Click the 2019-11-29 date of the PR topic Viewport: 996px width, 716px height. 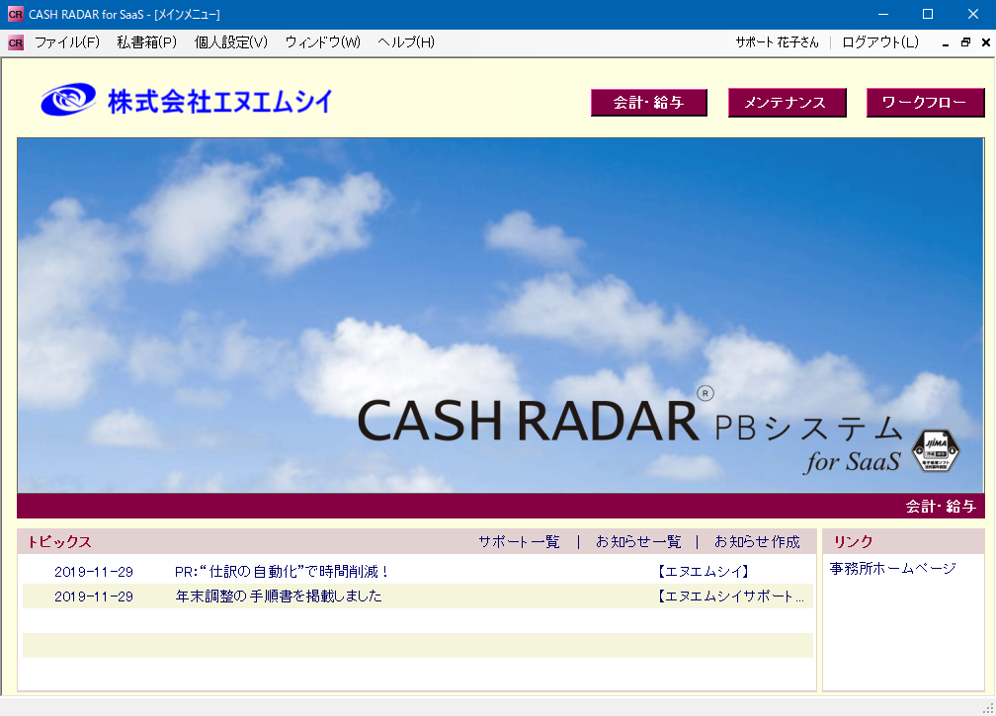(x=94, y=572)
